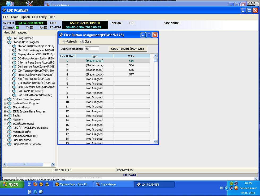
Task: Click Not Assigned type for flex button 5
Action: tap(94, 79)
